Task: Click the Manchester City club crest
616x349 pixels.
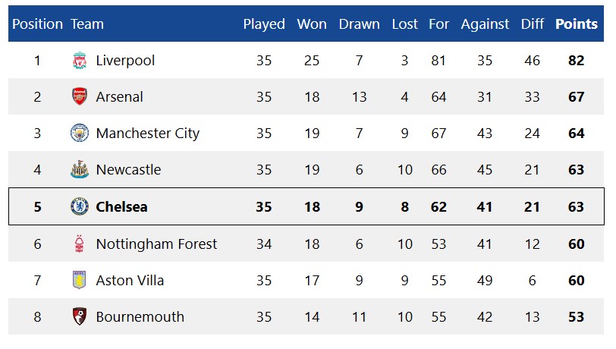Action: pyautogui.click(x=80, y=133)
